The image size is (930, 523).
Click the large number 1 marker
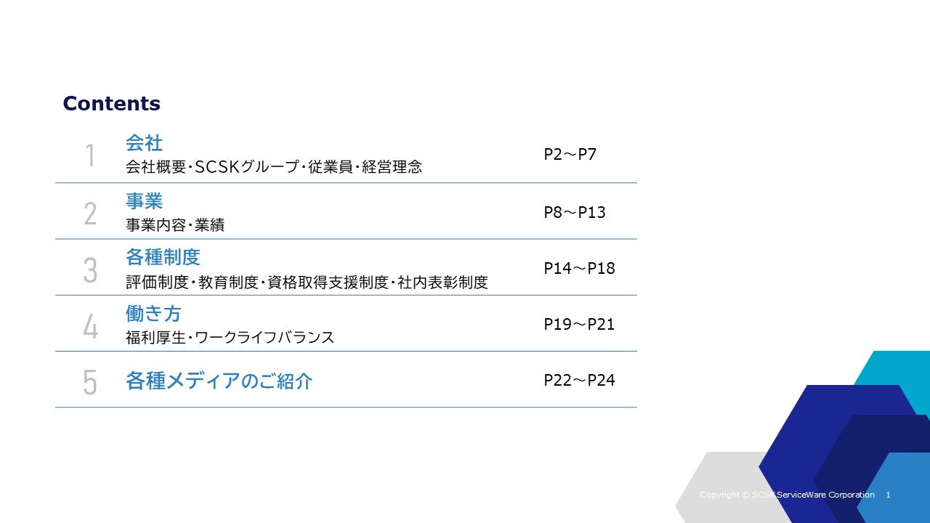90,155
